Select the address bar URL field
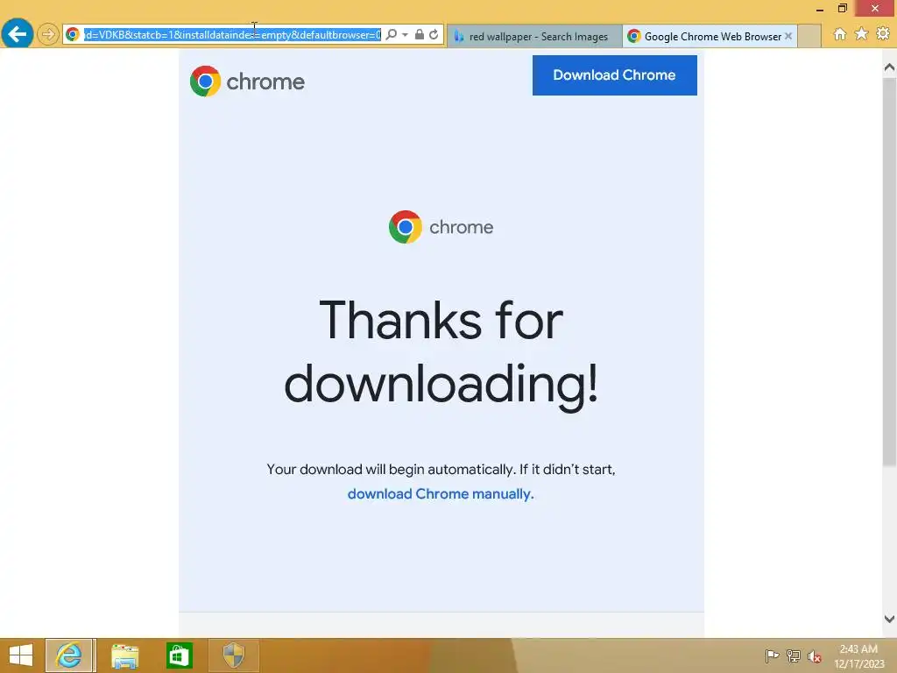The width and height of the screenshot is (897, 673). coord(232,35)
